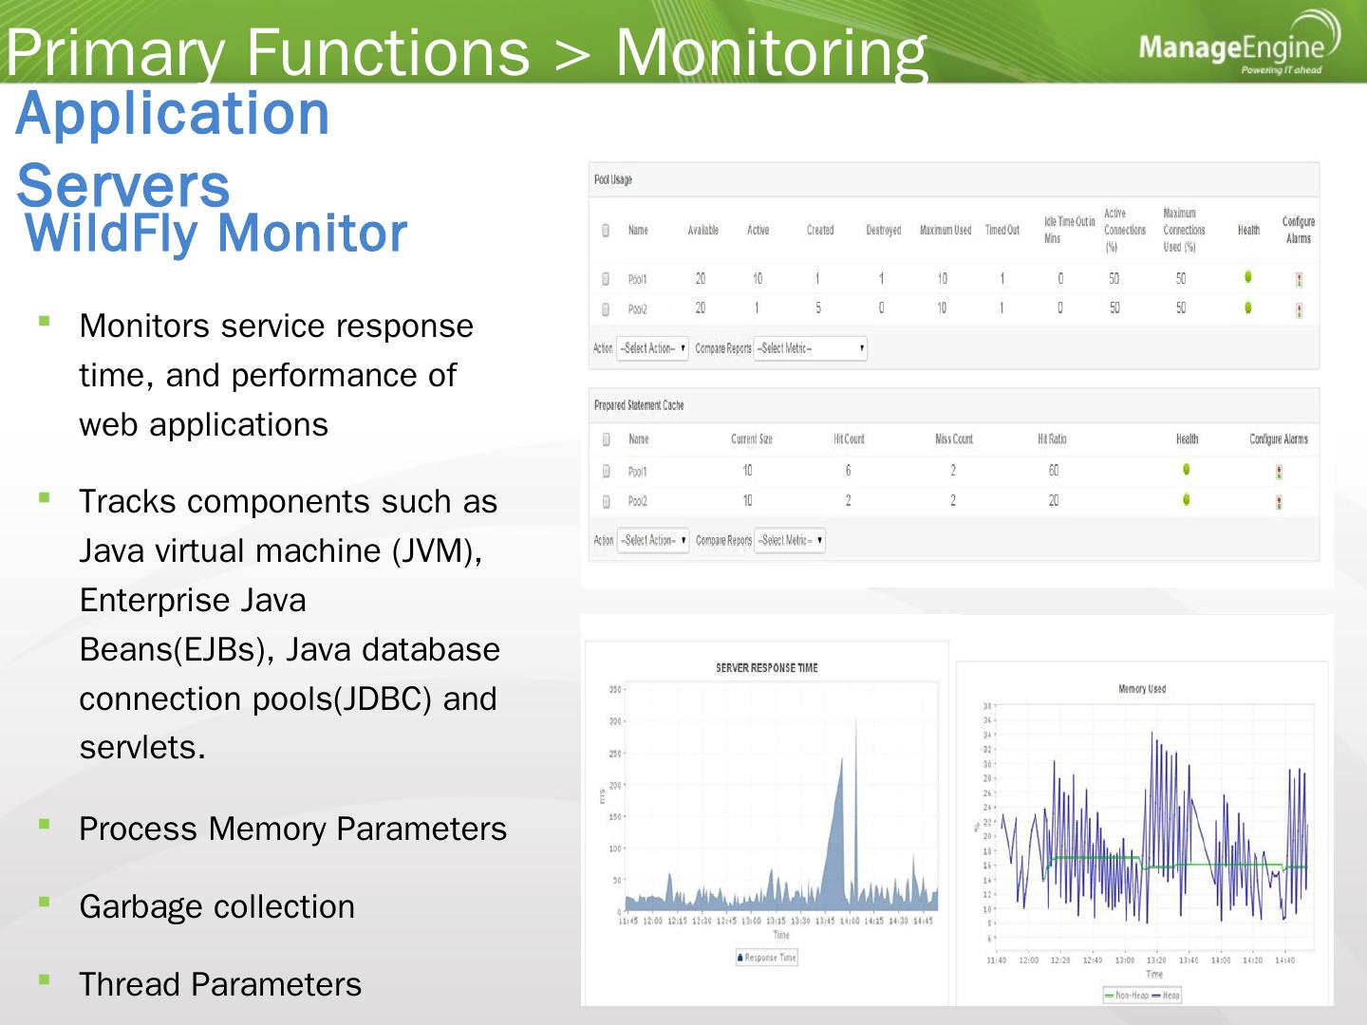This screenshot has width=1367, height=1025.
Task: Select Pool1 checkbox in Prepared Statement Cache
Action: (606, 471)
